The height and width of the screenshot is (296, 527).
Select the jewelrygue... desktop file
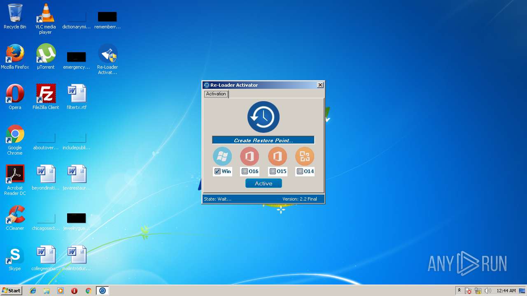pyautogui.click(x=77, y=221)
